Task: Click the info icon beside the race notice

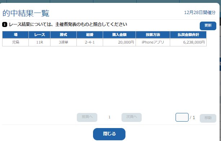Action: tap(5, 24)
